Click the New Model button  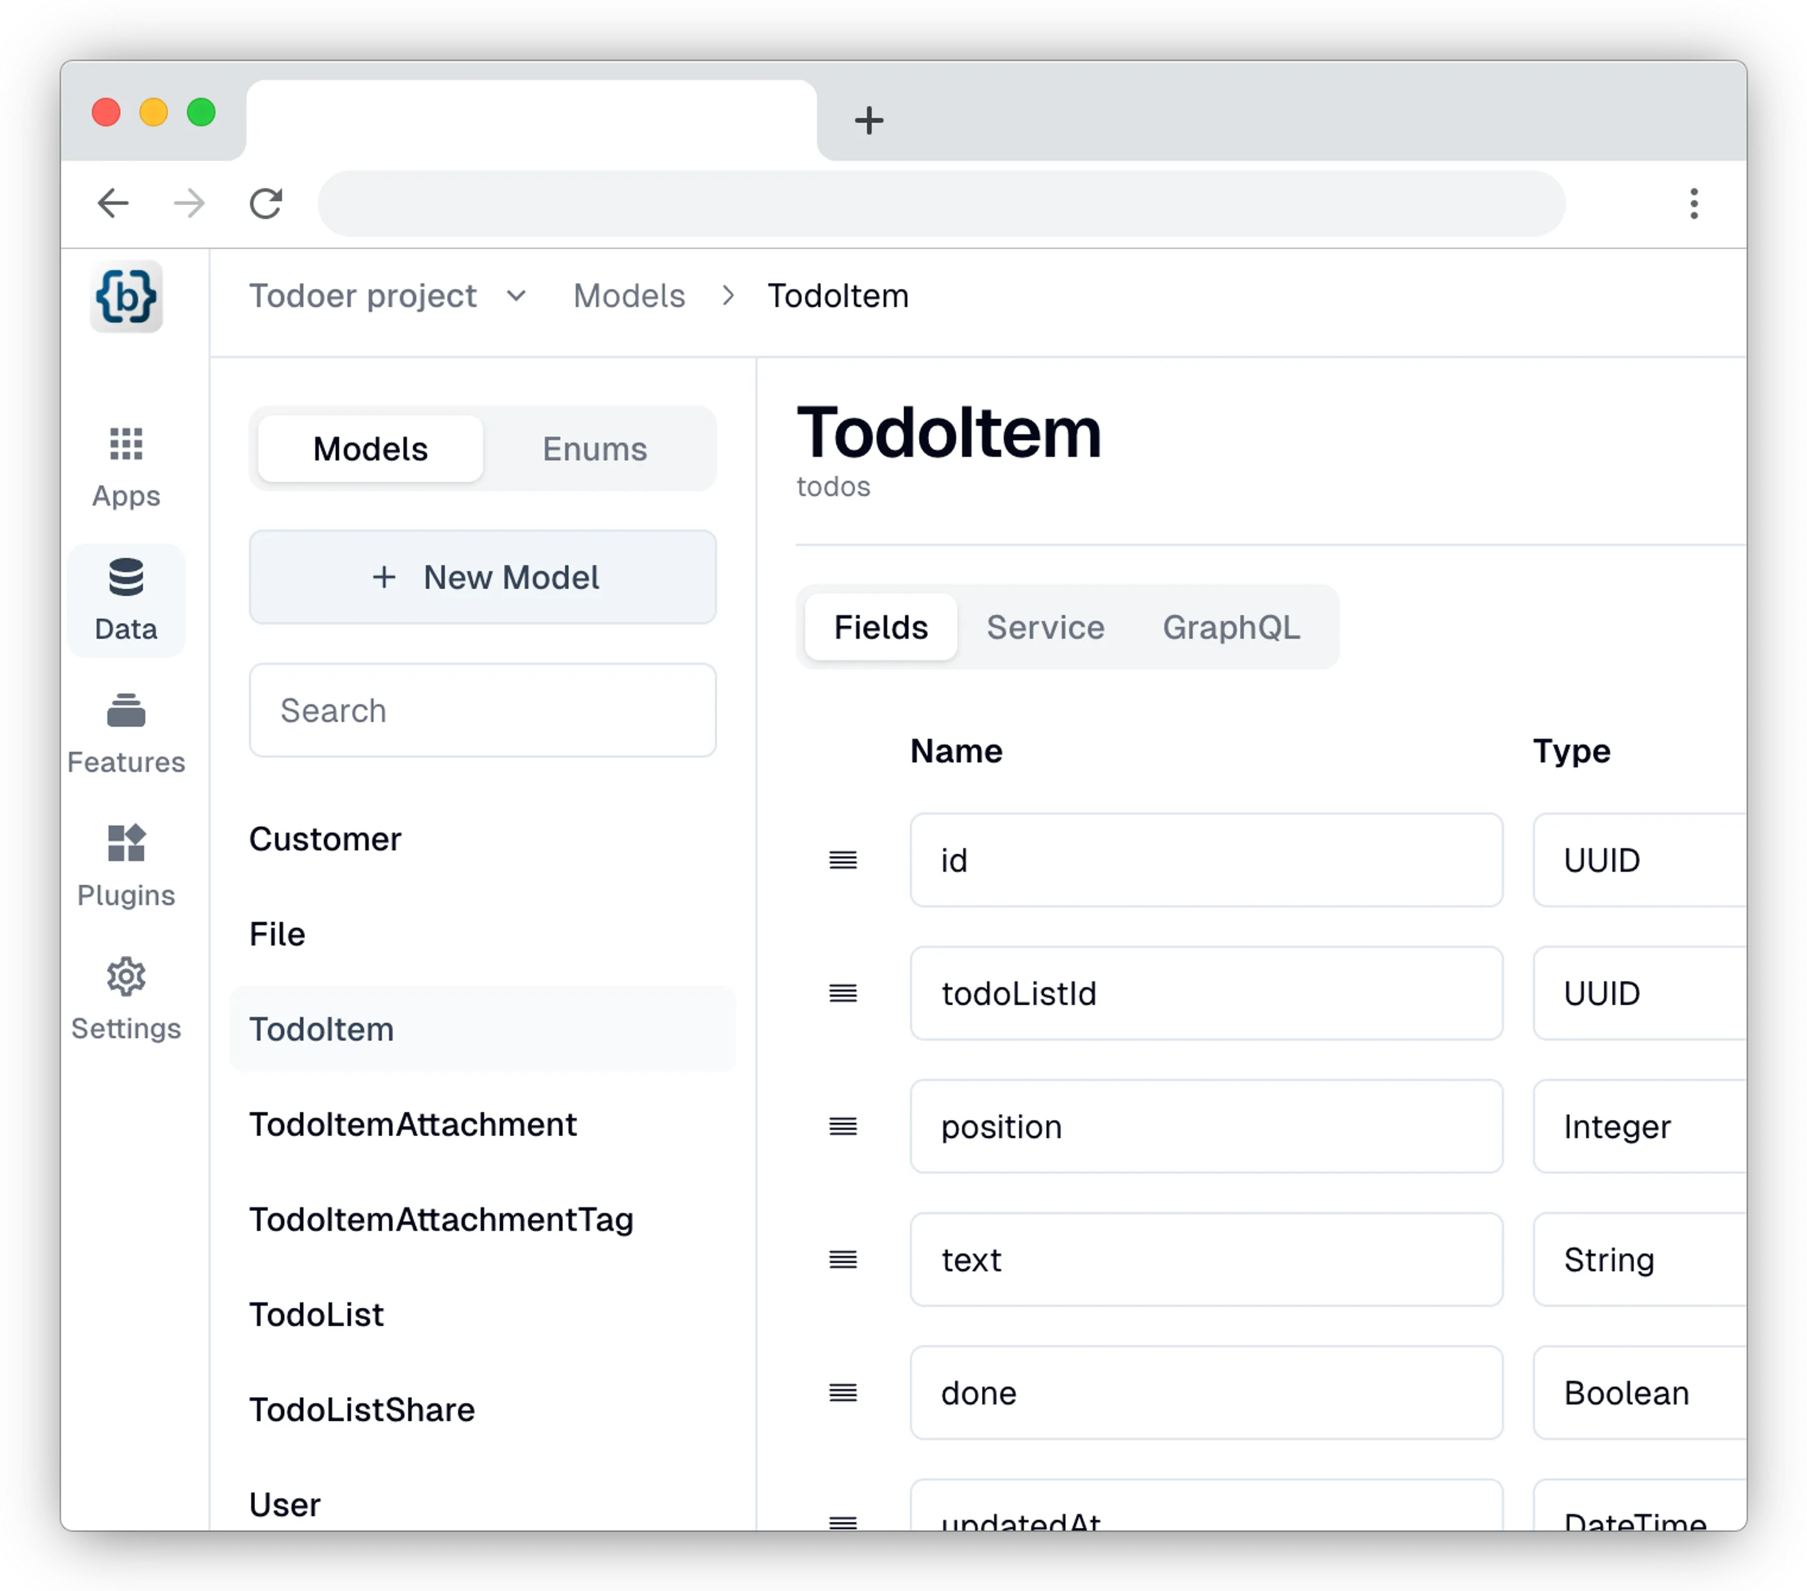[x=483, y=578]
